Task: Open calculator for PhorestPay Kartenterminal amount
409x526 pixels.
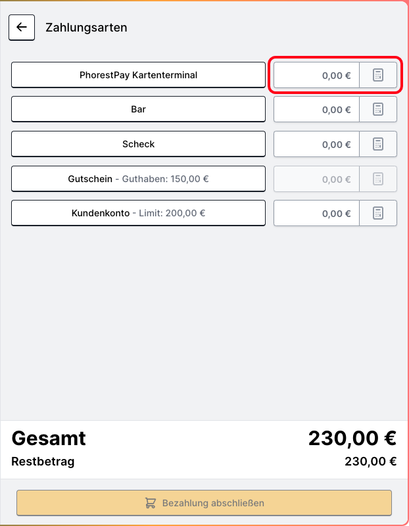Action: (378, 75)
